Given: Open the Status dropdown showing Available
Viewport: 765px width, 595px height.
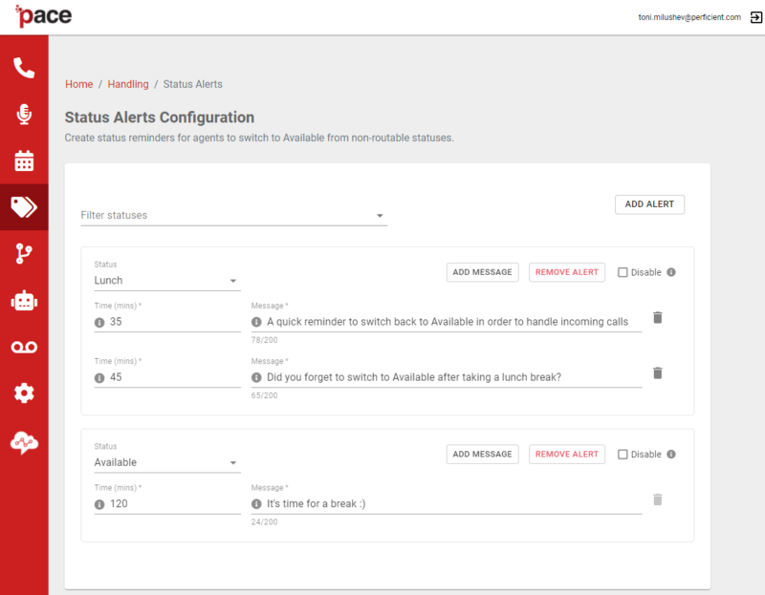Looking at the screenshot, I should (167, 462).
